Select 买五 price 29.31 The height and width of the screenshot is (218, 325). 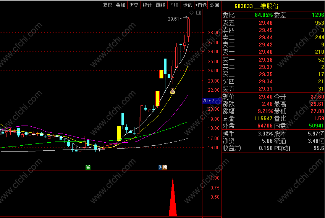coord(266,89)
